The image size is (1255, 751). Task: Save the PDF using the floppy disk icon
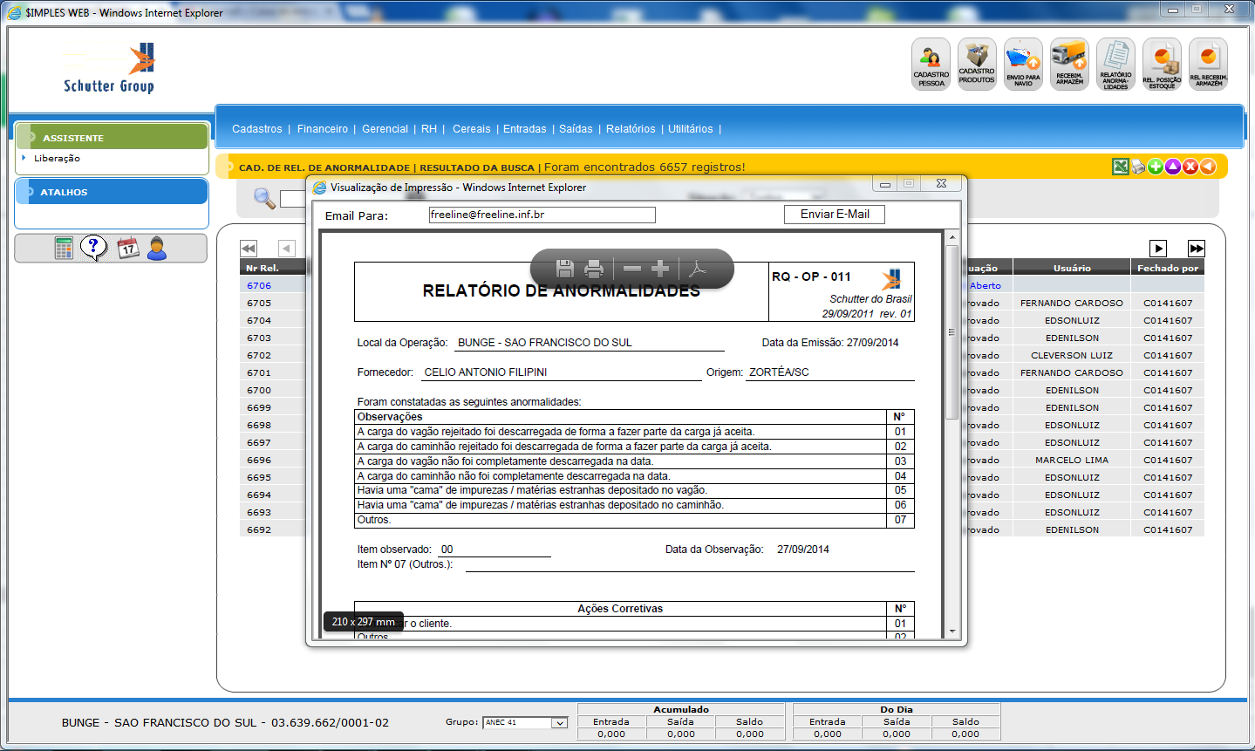564,269
